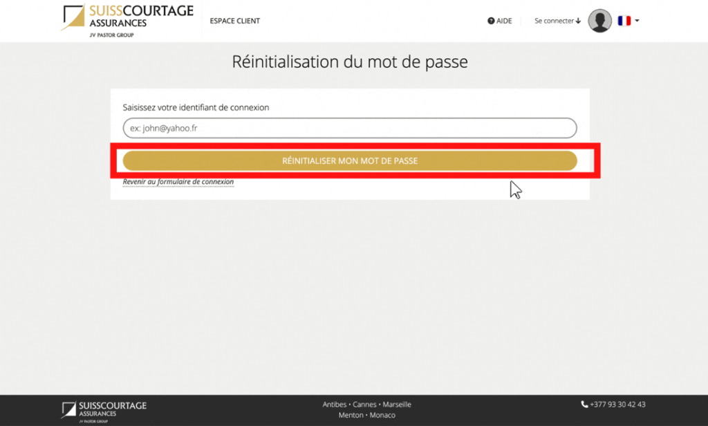Click Cannes in the footer

tap(364, 405)
